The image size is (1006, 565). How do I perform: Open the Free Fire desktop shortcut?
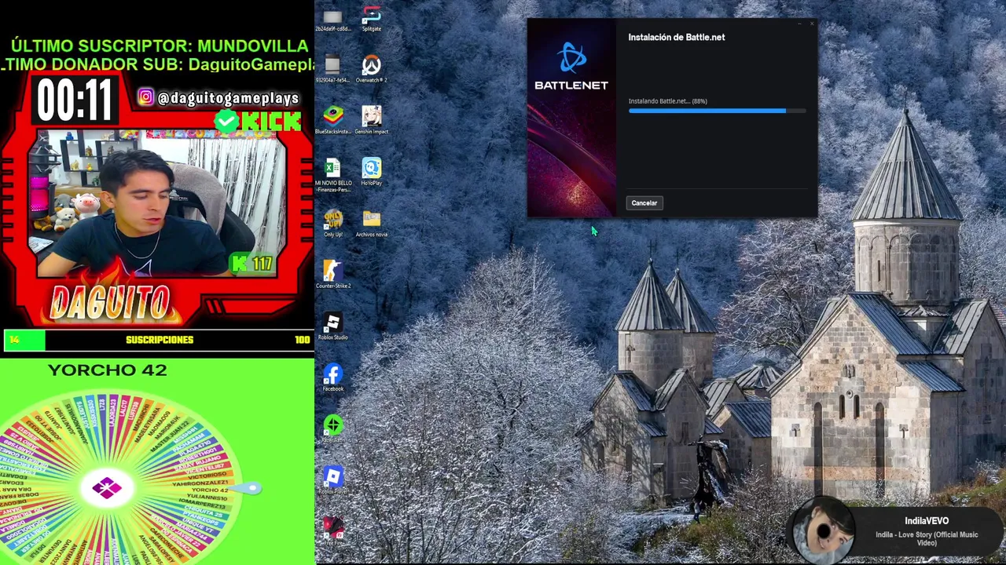(x=333, y=530)
